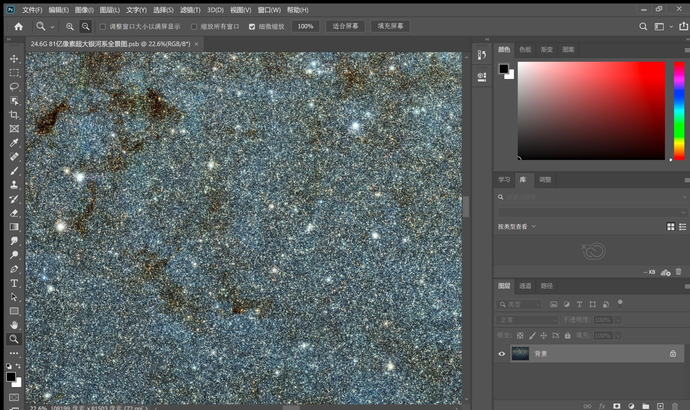Select the Eyedropper tool
Viewport: 690px width, 410px height.
click(14, 143)
